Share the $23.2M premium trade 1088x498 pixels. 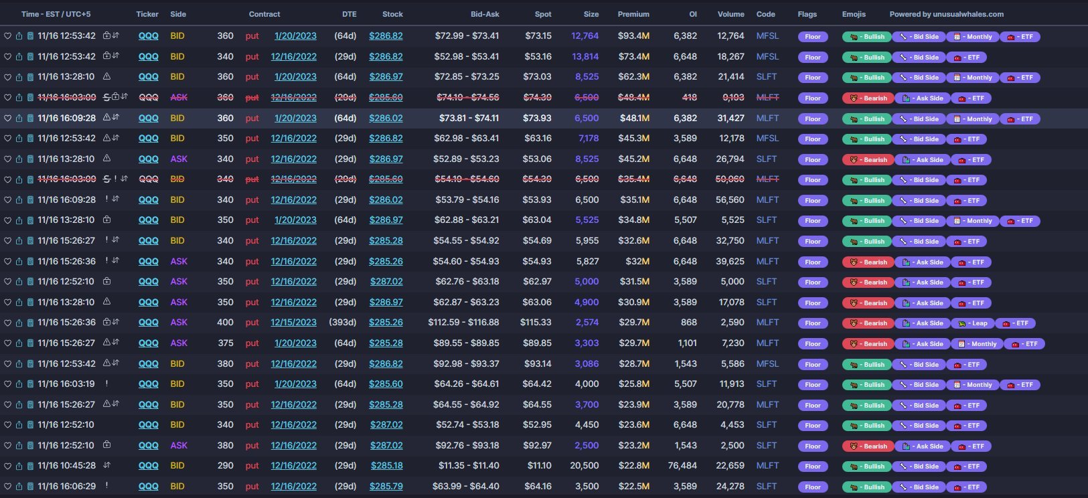click(x=19, y=446)
